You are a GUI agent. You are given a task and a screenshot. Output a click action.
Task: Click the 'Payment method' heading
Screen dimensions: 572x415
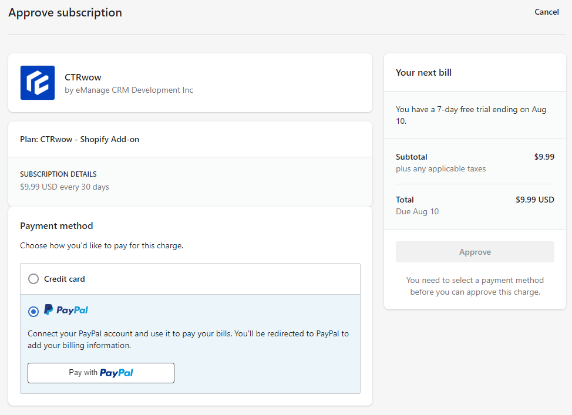pos(56,226)
